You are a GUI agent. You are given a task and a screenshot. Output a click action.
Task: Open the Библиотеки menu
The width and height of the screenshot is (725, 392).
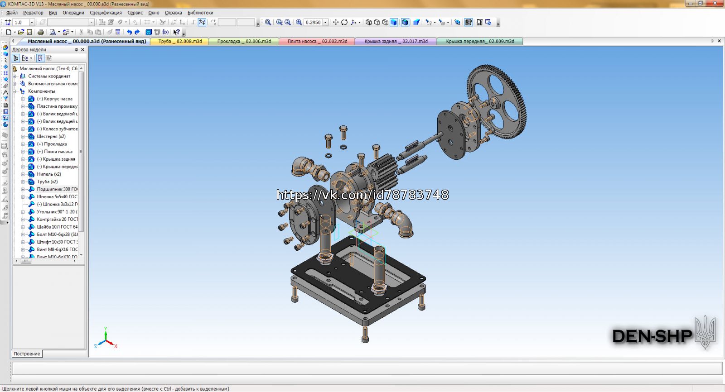(x=200, y=13)
